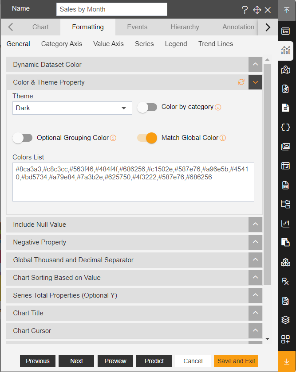Click the curly braces icon in sidebar
The height and width of the screenshot is (372, 296).
point(285,127)
